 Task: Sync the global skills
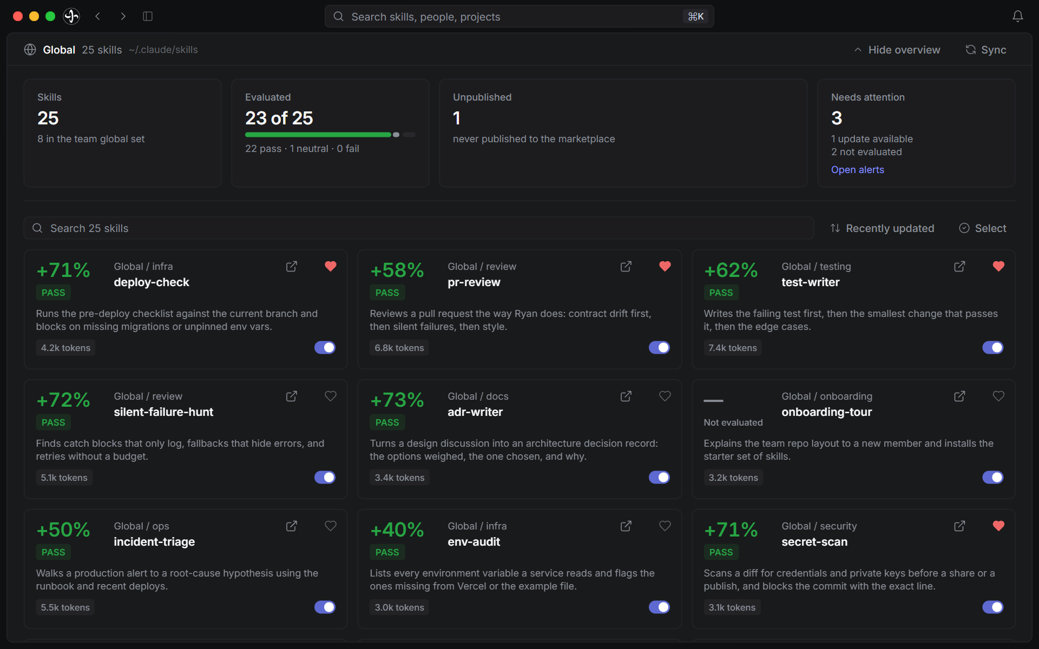[x=986, y=50]
